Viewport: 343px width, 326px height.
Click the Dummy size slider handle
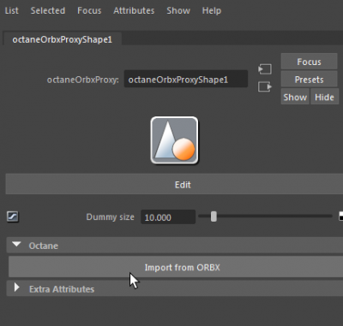point(214,216)
